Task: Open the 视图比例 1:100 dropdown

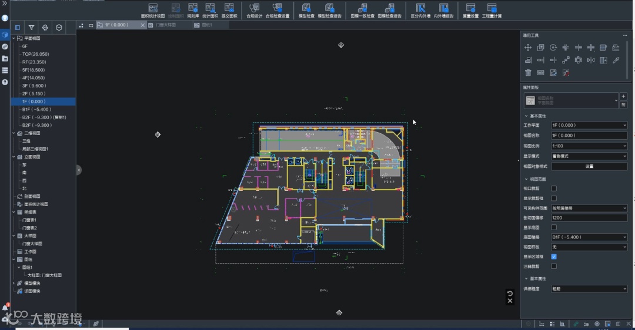Action: pyautogui.click(x=589, y=146)
